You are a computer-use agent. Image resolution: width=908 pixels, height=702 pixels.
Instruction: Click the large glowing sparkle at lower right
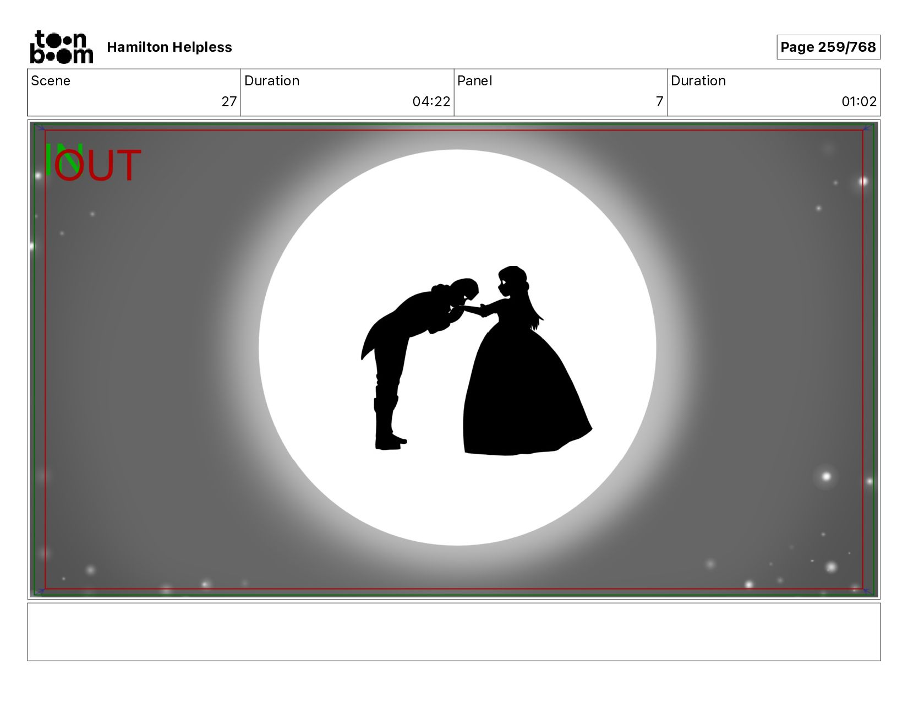tap(825, 476)
